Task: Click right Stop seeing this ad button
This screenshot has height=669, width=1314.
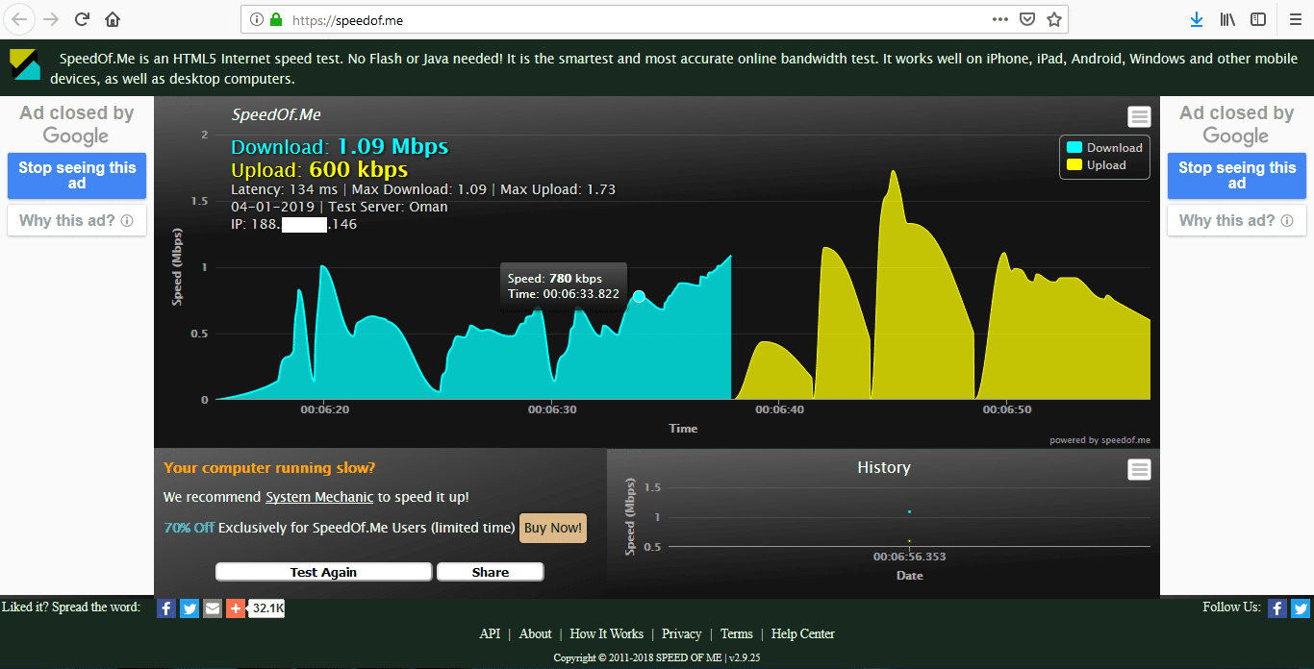Action: click(x=1237, y=176)
